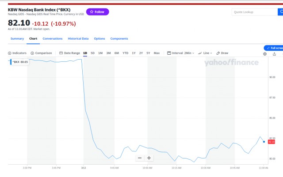Select the 1D time range

85,53
